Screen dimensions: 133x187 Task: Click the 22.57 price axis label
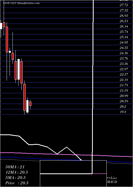[124, 75]
